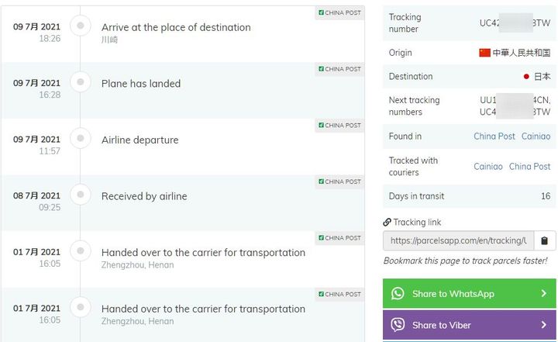The width and height of the screenshot is (558, 342).
Task: Click the clipboard copy icon beside tracking link
Action: [545, 240]
